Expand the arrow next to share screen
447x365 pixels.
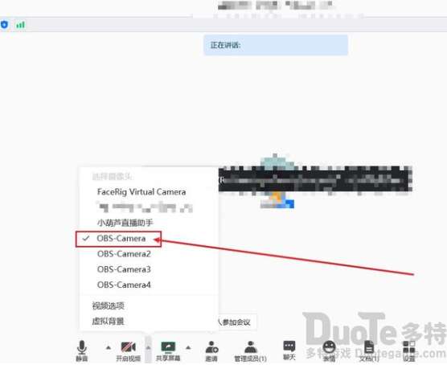(188, 347)
